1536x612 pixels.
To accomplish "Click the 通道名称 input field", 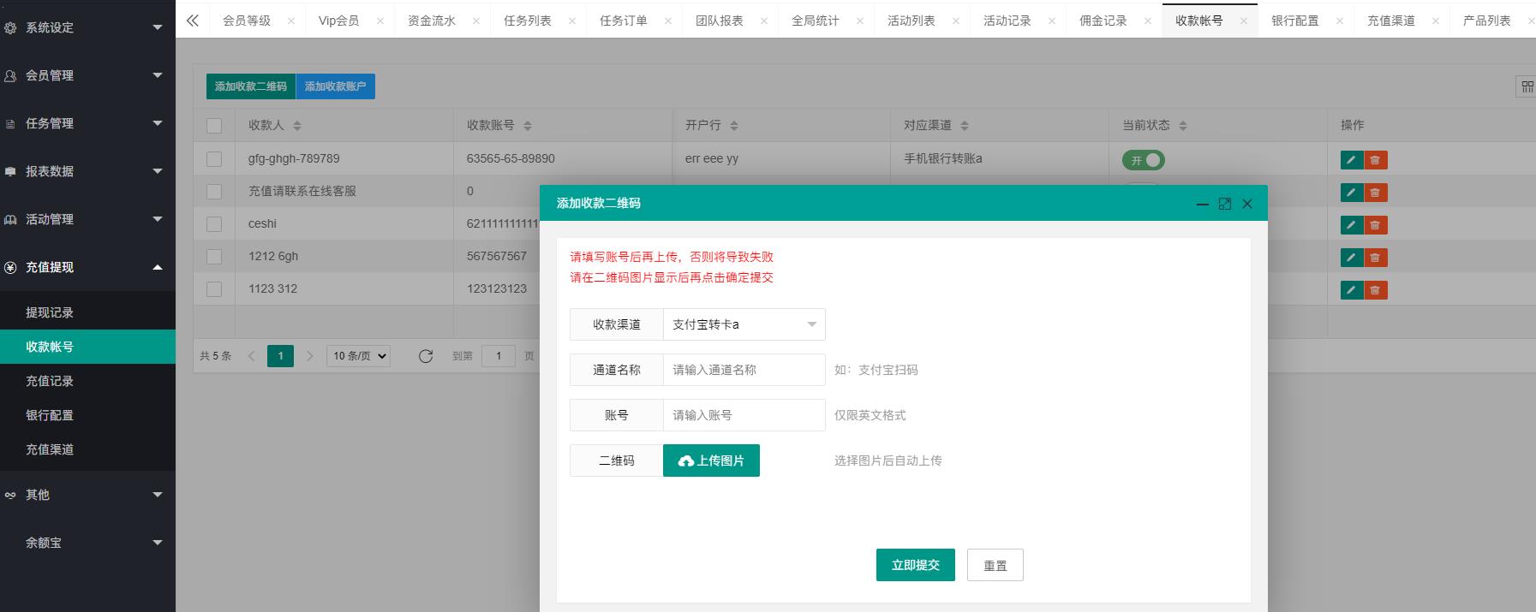I will tap(743, 370).
